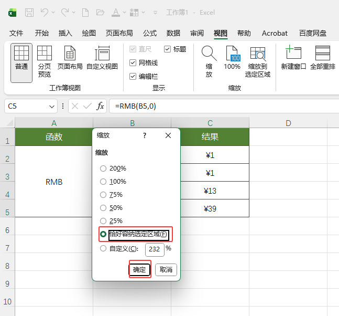This screenshot has width=339, height=316.
Task: Open the 文件 menu
Action: [x=16, y=33]
